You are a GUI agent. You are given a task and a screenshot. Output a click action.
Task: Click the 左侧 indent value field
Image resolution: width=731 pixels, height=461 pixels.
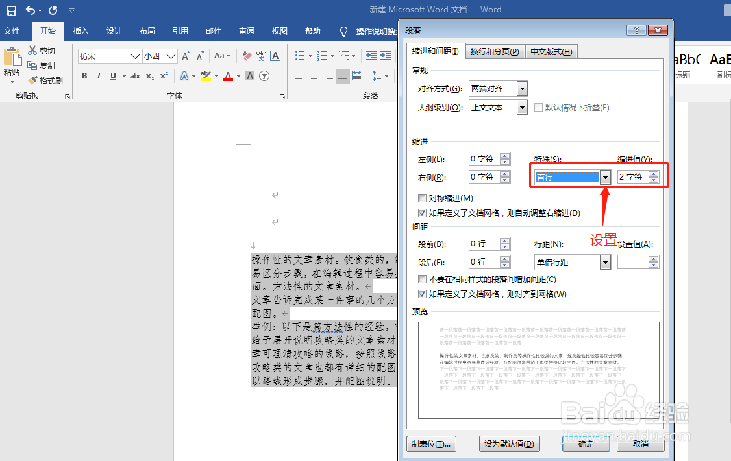click(x=484, y=159)
